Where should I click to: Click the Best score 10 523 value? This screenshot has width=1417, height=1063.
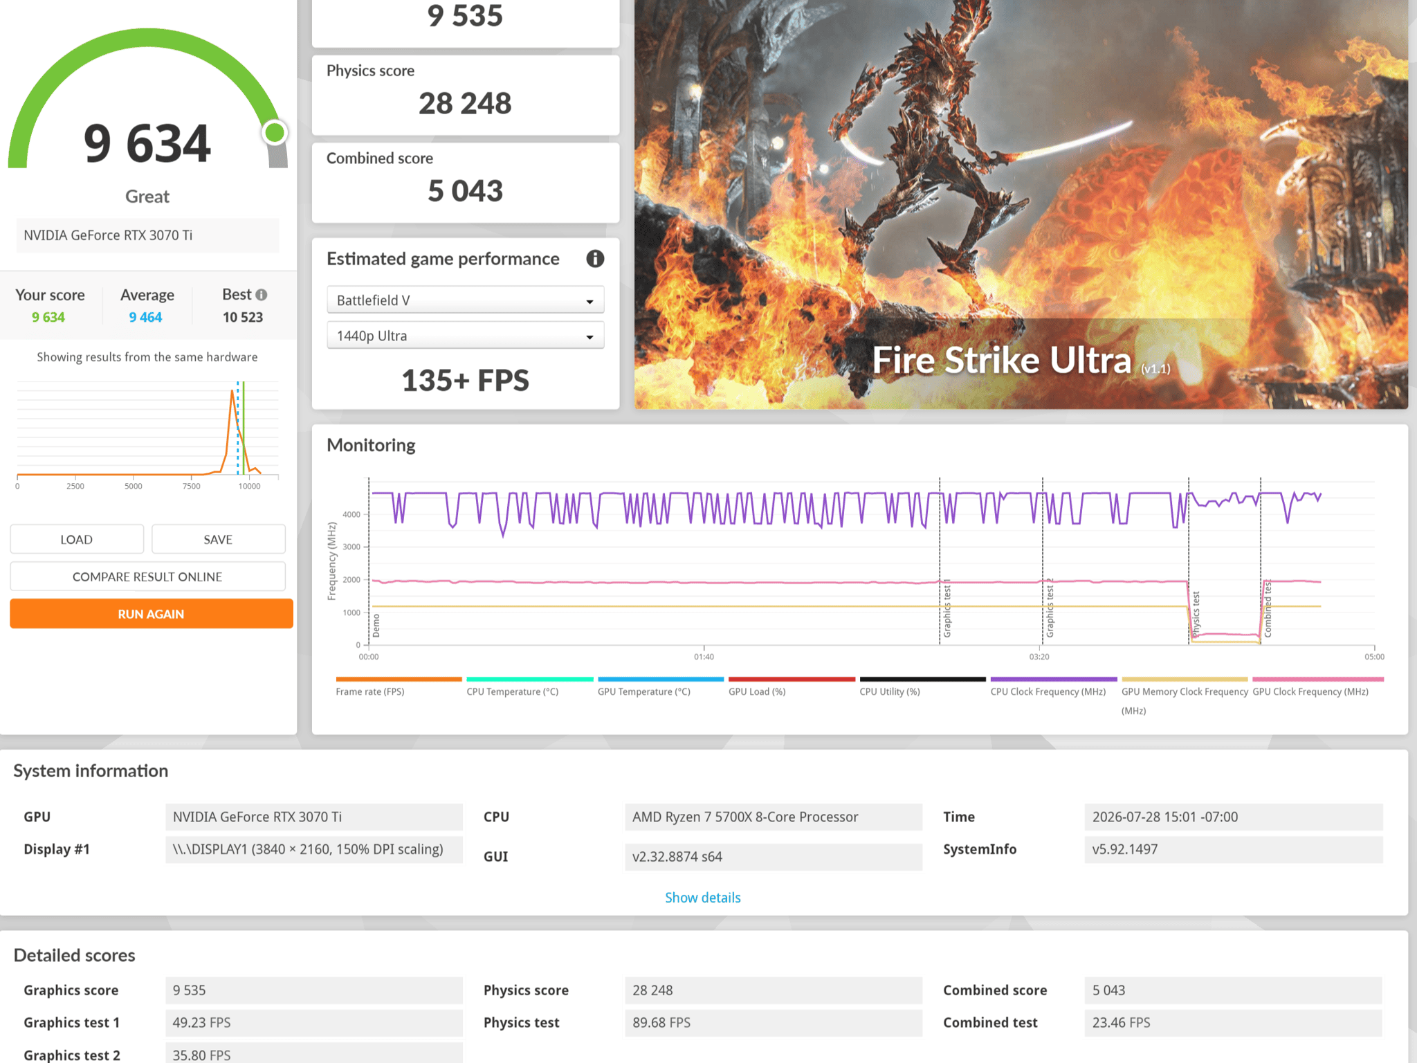[243, 317]
